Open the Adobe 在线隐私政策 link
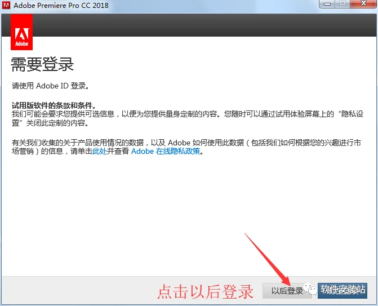Image resolution: width=378 pixels, height=306 pixels. [x=166, y=152]
